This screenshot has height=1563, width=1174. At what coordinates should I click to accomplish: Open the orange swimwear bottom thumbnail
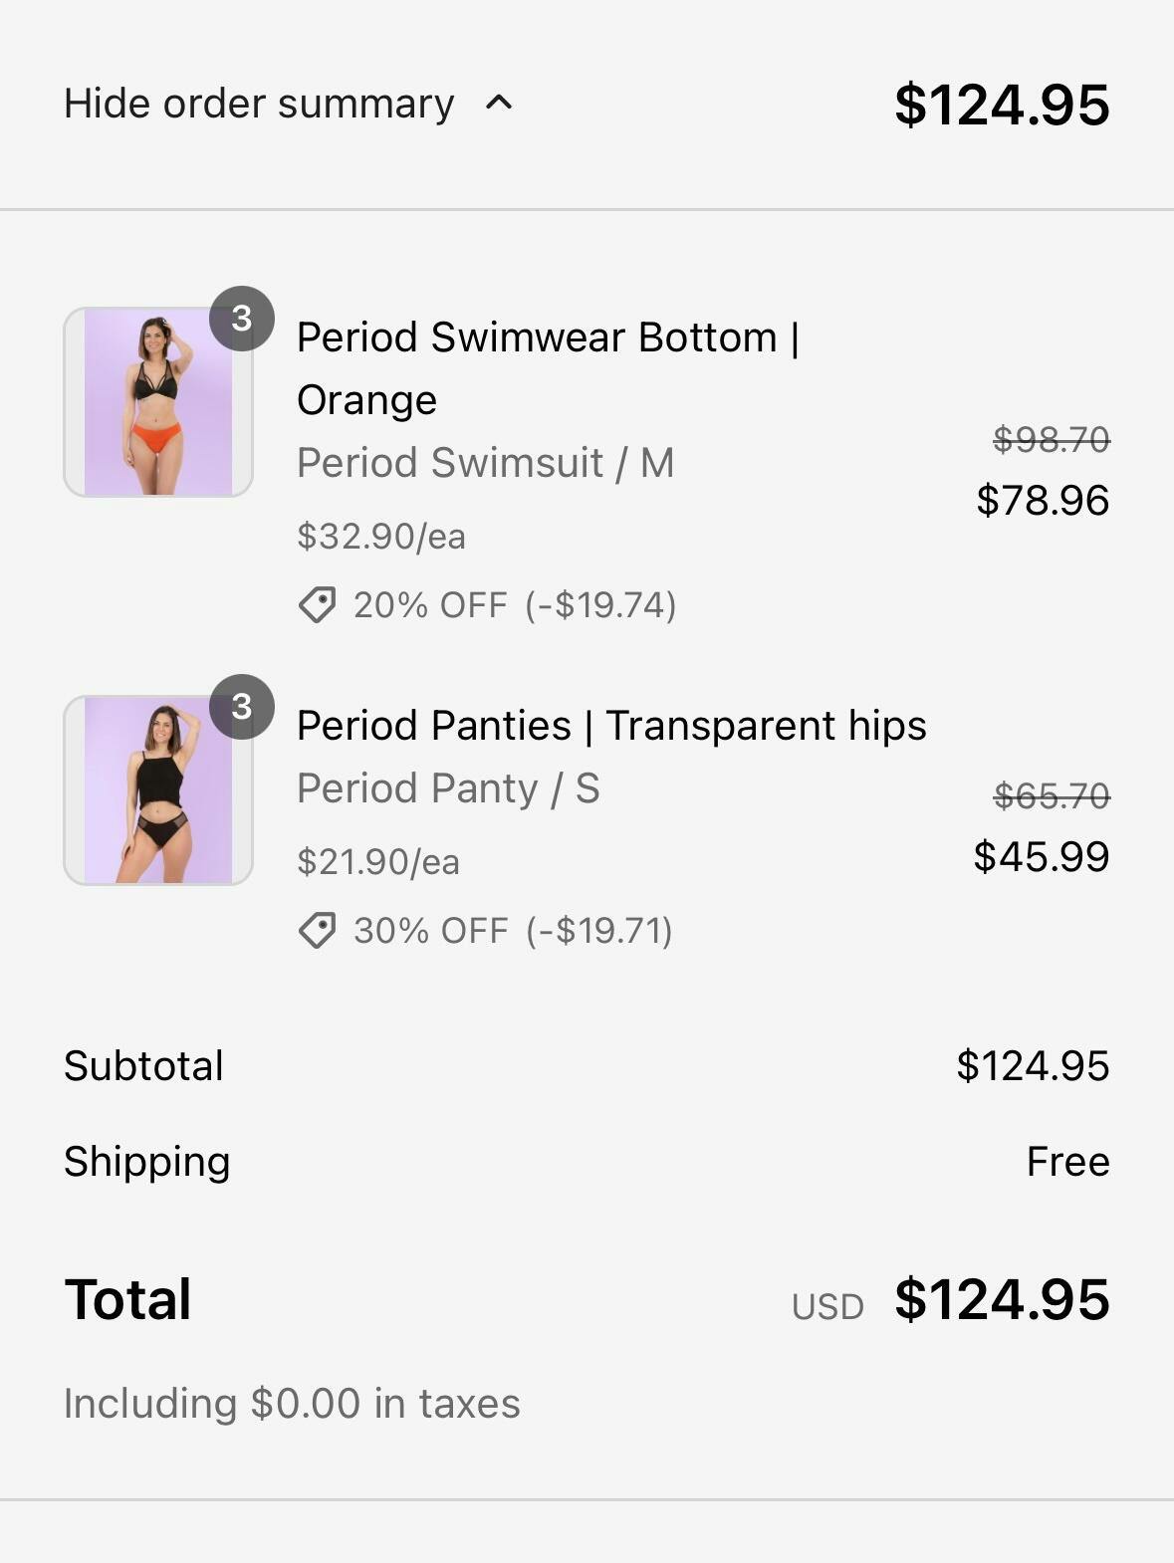click(x=157, y=402)
